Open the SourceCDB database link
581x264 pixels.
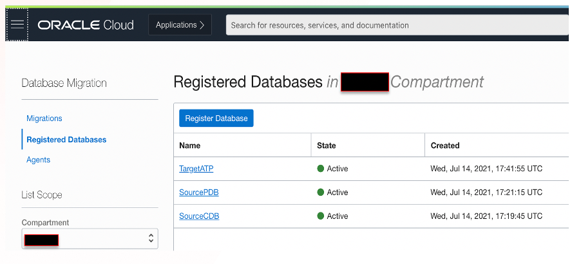(x=199, y=216)
